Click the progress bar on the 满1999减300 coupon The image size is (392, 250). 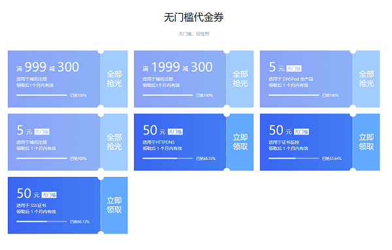[167, 95]
